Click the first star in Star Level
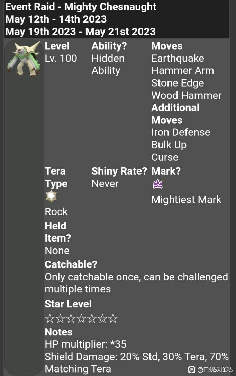 pos(50,318)
